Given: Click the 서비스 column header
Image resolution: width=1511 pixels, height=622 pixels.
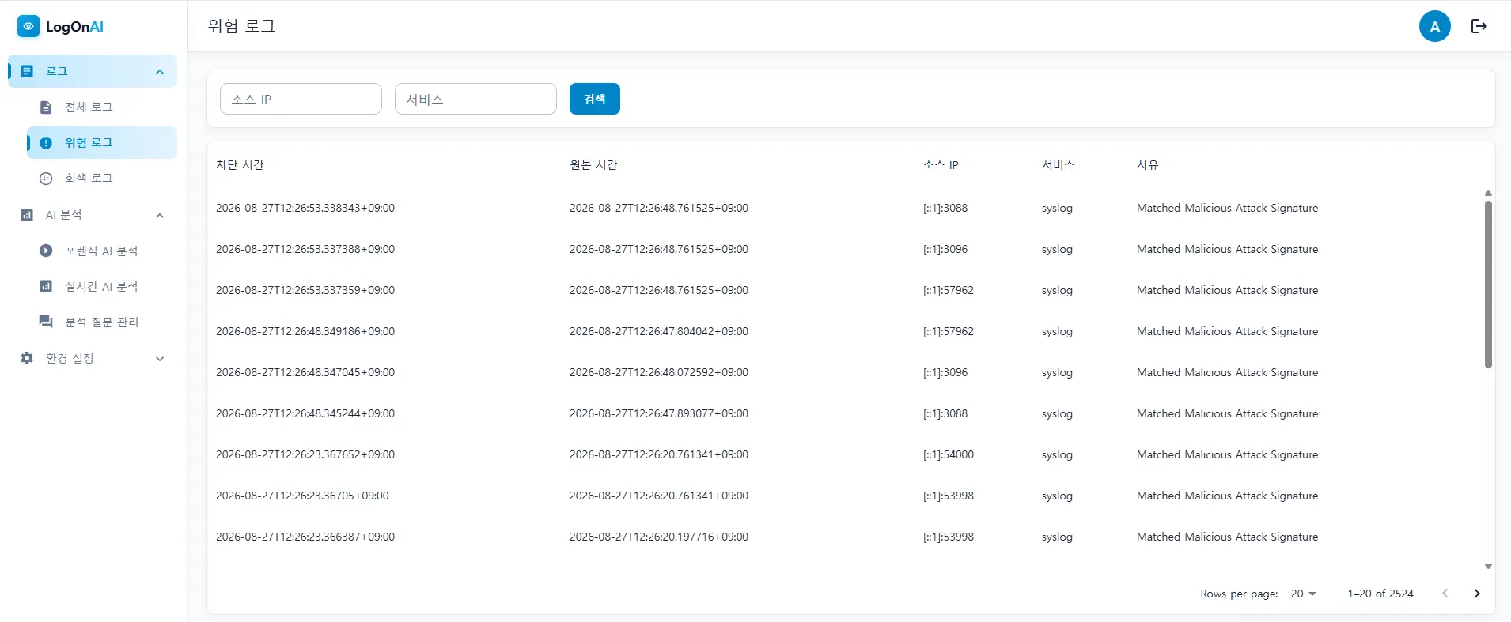Looking at the screenshot, I should tap(1058, 164).
